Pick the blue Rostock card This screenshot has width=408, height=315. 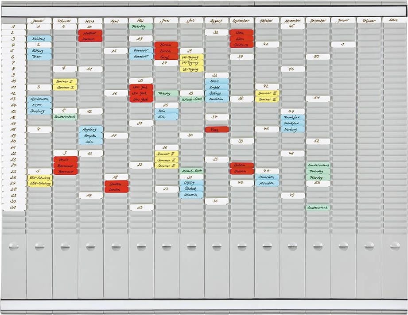[191, 188]
